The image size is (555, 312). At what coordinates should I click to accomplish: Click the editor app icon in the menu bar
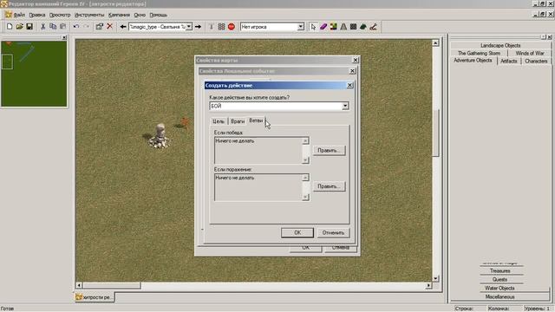point(8,15)
